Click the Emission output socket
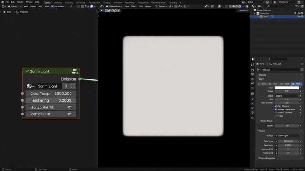305x171 pixels. [x=80, y=79]
